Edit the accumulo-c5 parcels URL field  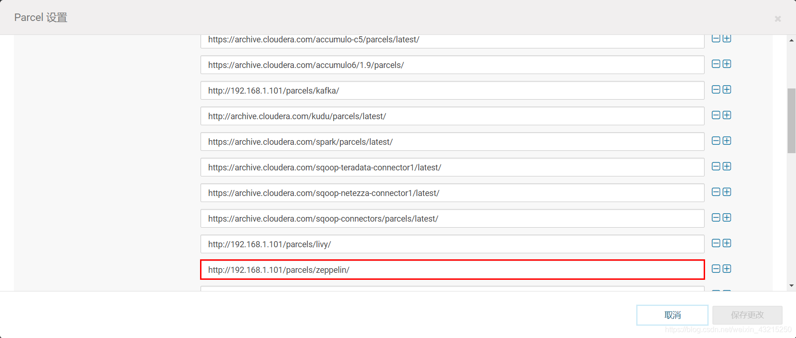(452, 41)
